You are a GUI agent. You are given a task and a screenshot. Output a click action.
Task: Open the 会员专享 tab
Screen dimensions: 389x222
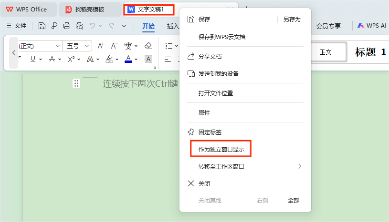pos(328,26)
